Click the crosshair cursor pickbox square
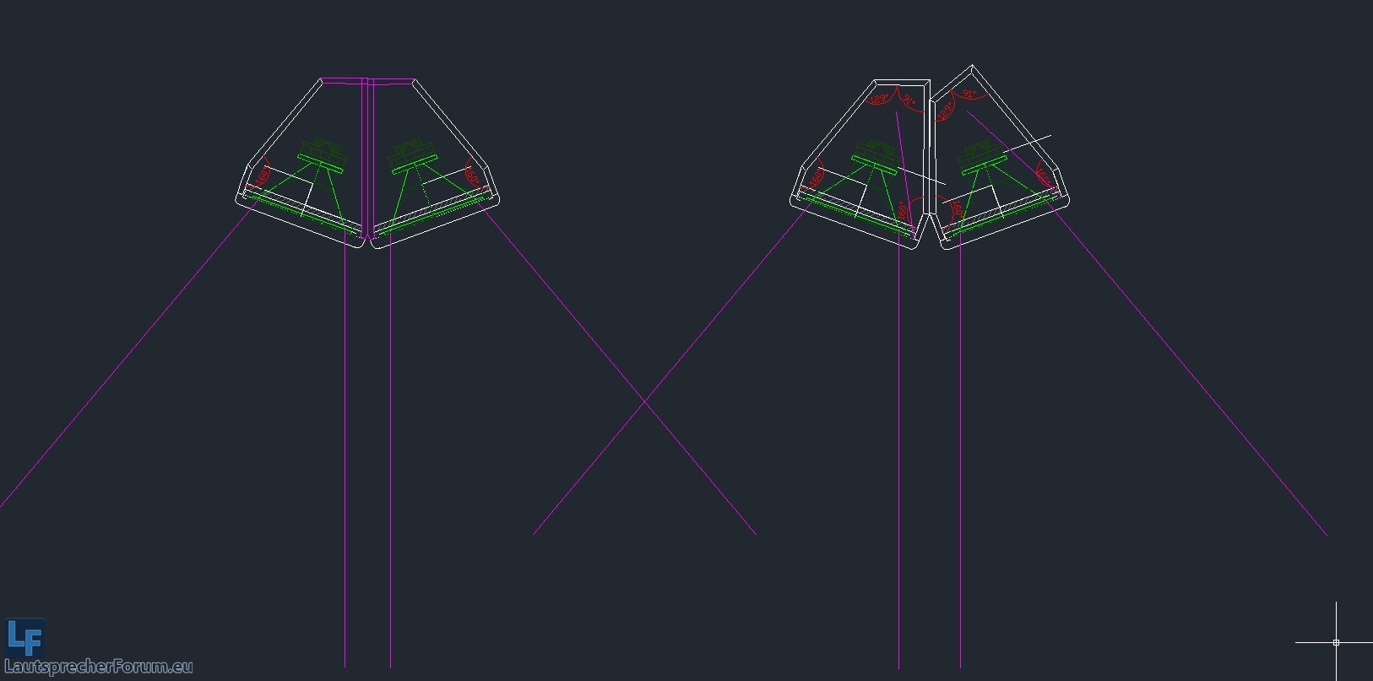The height and width of the screenshot is (681, 1373). point(1336,643)
